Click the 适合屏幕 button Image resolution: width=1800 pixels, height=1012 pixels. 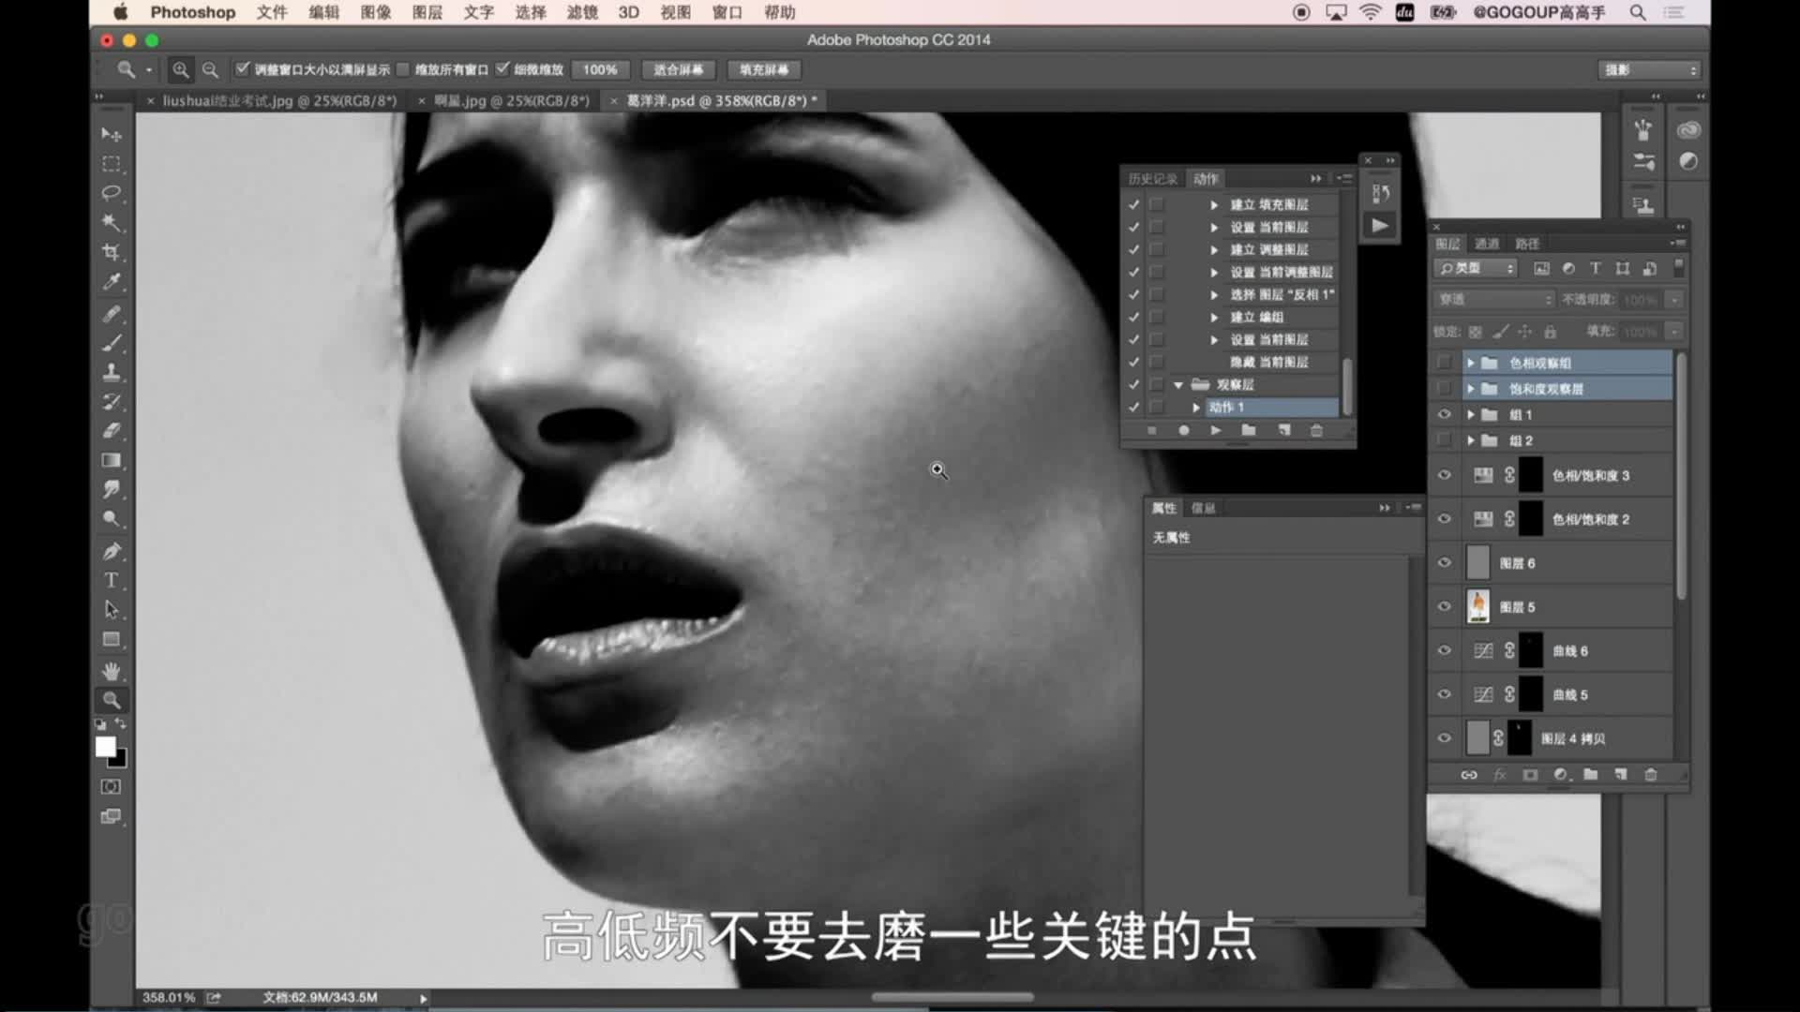point(679,69)
